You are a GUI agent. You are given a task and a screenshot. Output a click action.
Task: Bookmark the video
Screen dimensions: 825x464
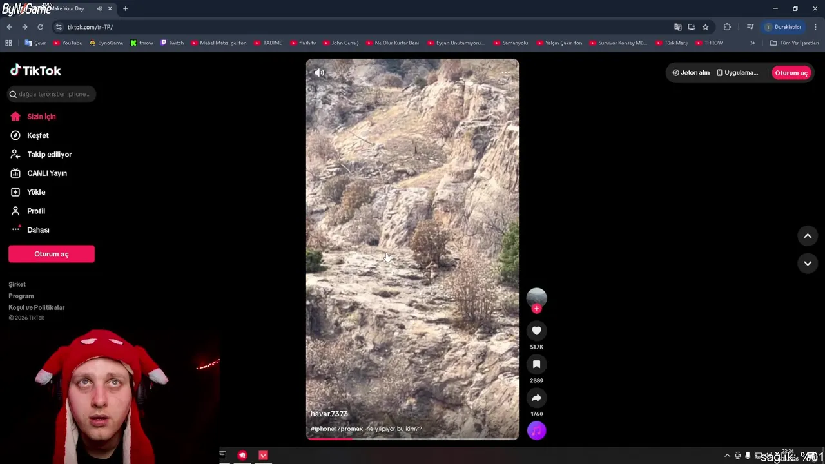536,364
